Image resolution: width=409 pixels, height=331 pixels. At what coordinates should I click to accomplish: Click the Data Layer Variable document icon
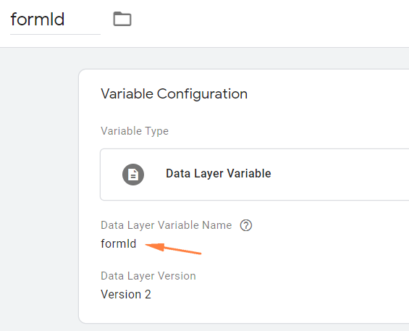tap(133, 175)
